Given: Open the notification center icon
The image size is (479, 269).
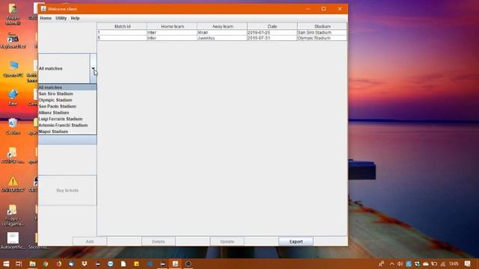Looking at the screenshot, I should pyautogui.click(x=467, y=264).
